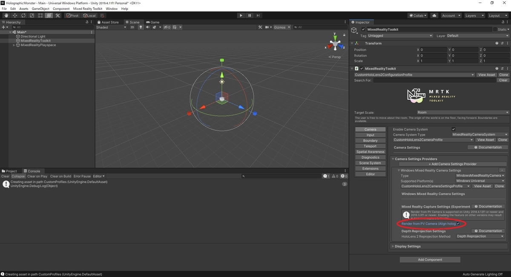Open scene camera settings
The width and height of the screenshot is (511, 277).
click(268, 27)
